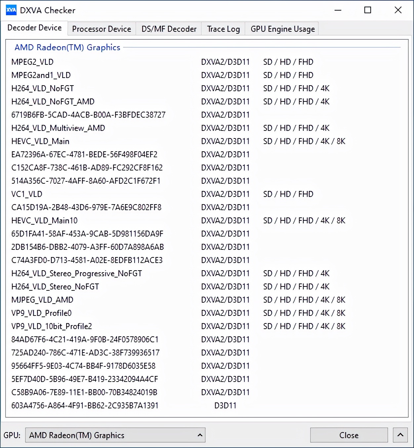The width and height of the screenshot is (414, 448).
Task: Click the resolution list for MJPEG_VLD_AMD
Action: pos(304,300)
